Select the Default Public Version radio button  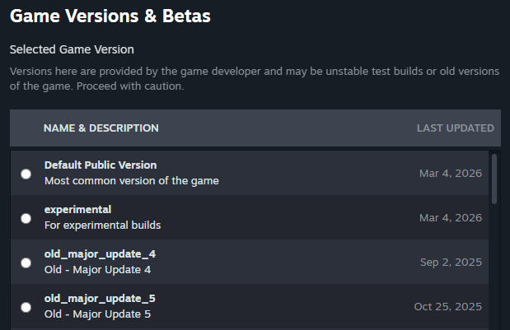click(26, 174)
